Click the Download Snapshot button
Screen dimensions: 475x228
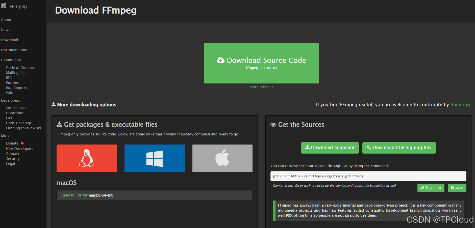pos(330,148)
